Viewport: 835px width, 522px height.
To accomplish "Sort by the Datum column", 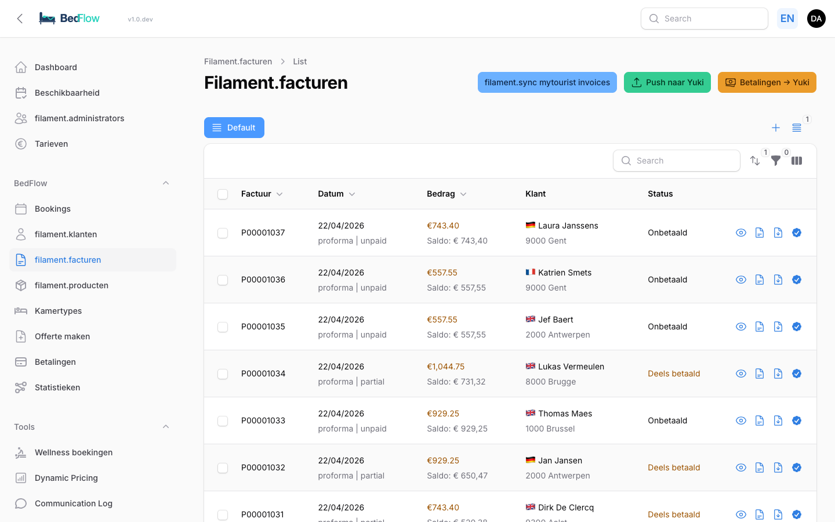I will [x=337, y=194].
